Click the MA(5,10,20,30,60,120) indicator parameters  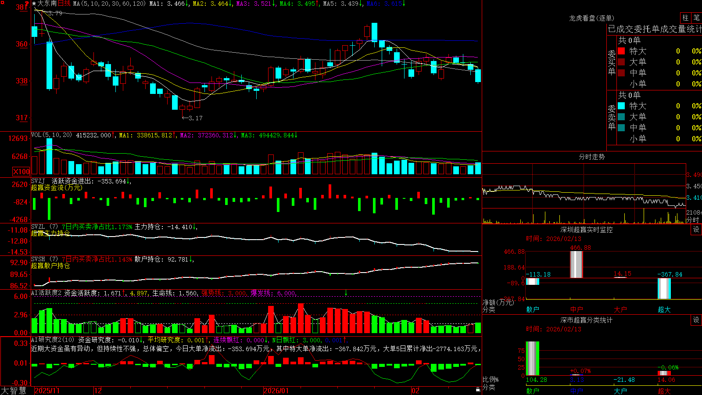[109, 4]
